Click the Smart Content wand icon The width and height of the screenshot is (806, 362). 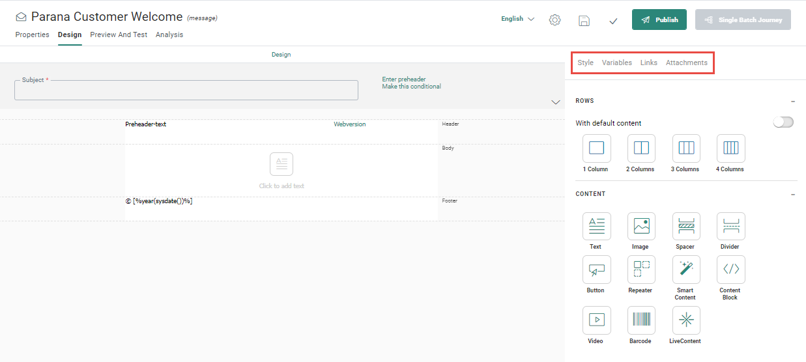click(685, 270)
